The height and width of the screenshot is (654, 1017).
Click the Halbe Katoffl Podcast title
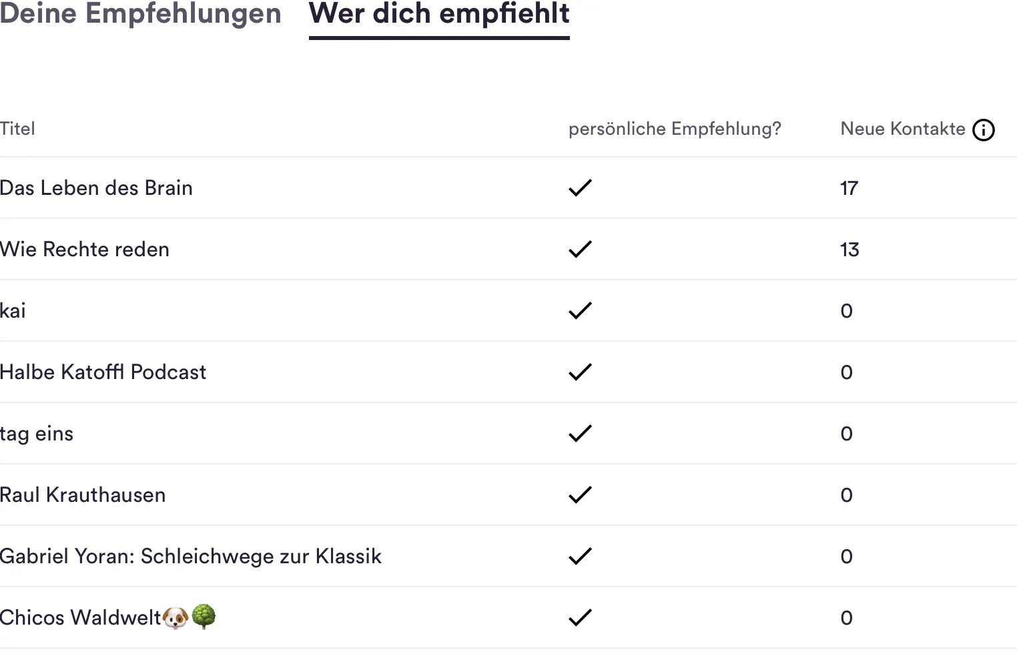tap(103, 372)
